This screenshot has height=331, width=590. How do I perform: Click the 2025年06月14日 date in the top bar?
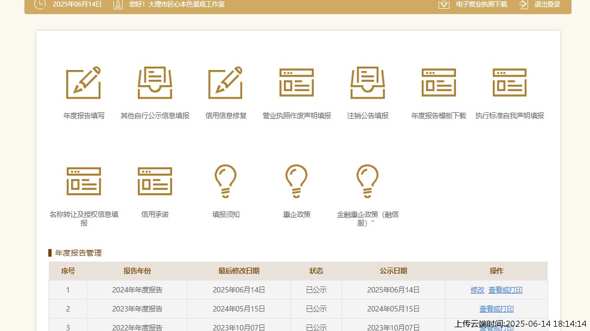77,4
